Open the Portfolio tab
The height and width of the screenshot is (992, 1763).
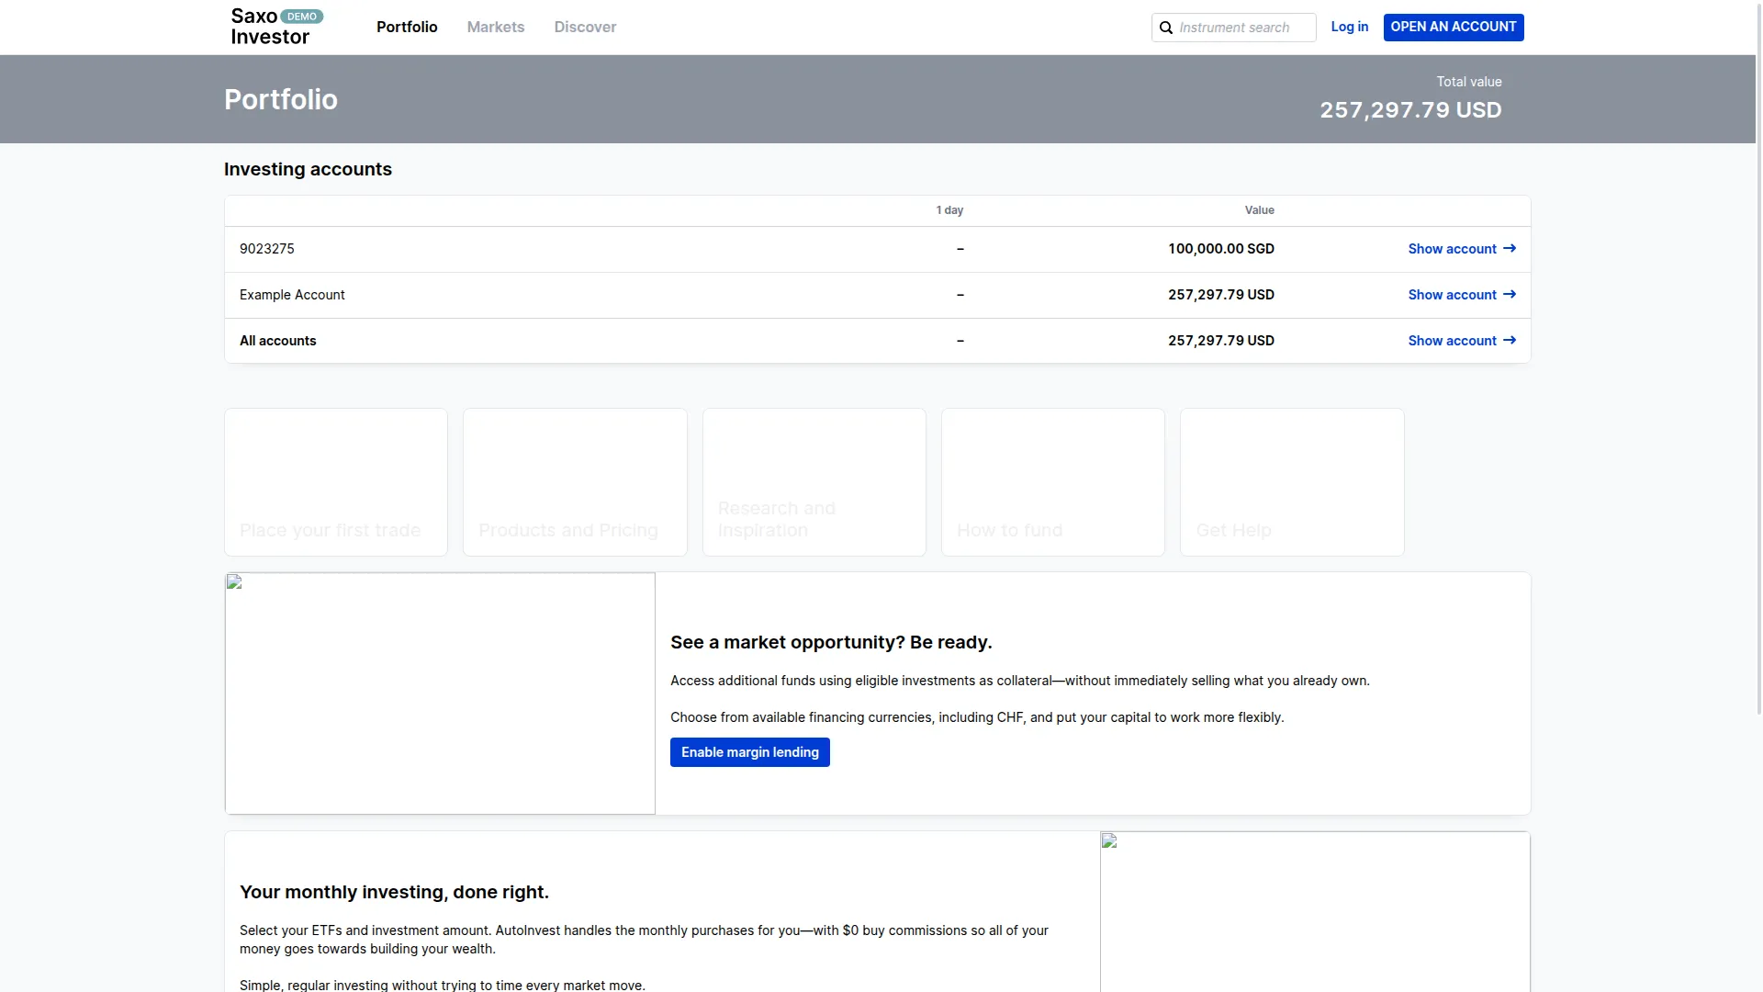point(407,28)
